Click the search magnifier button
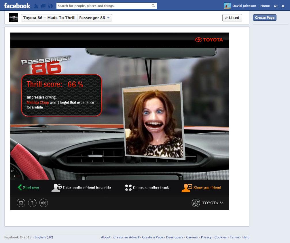This screenshot has width=290, height=243. 153,6
